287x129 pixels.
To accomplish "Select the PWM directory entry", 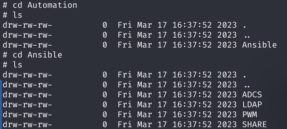I will point(250,115).
